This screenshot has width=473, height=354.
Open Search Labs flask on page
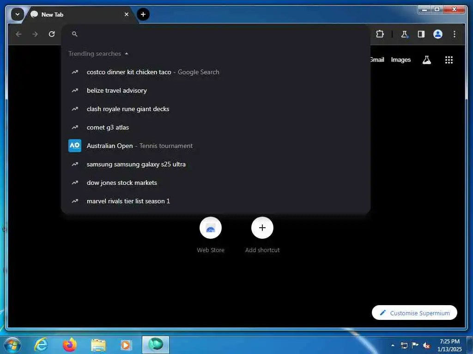click(x=426, y=60)
